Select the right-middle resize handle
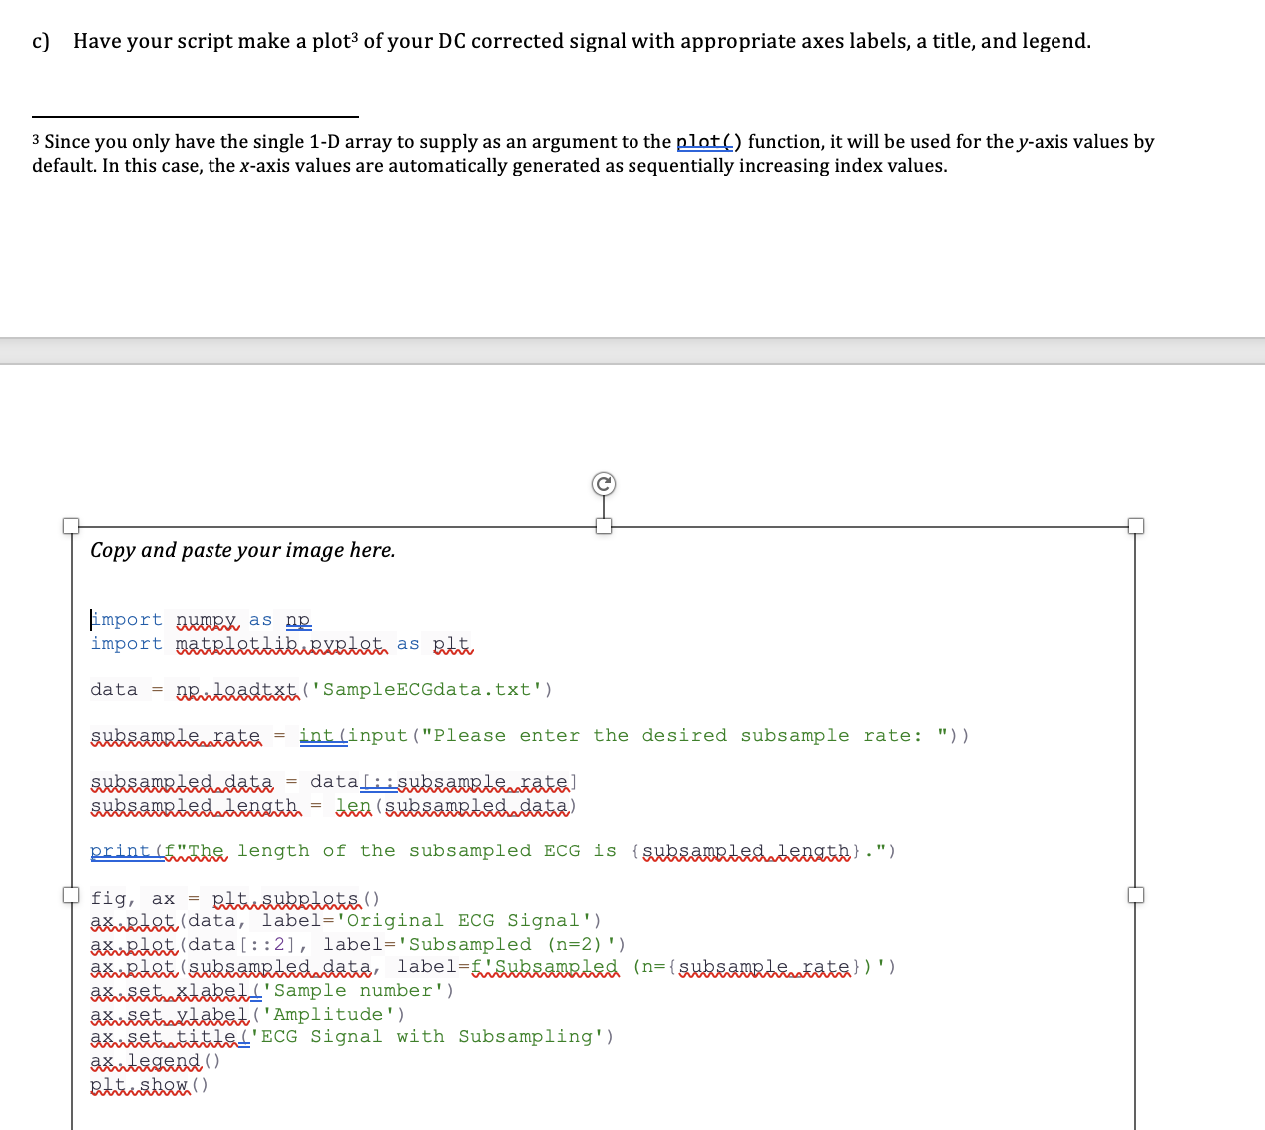This screenshot has width=1265, height=1130. [1135, 896]
